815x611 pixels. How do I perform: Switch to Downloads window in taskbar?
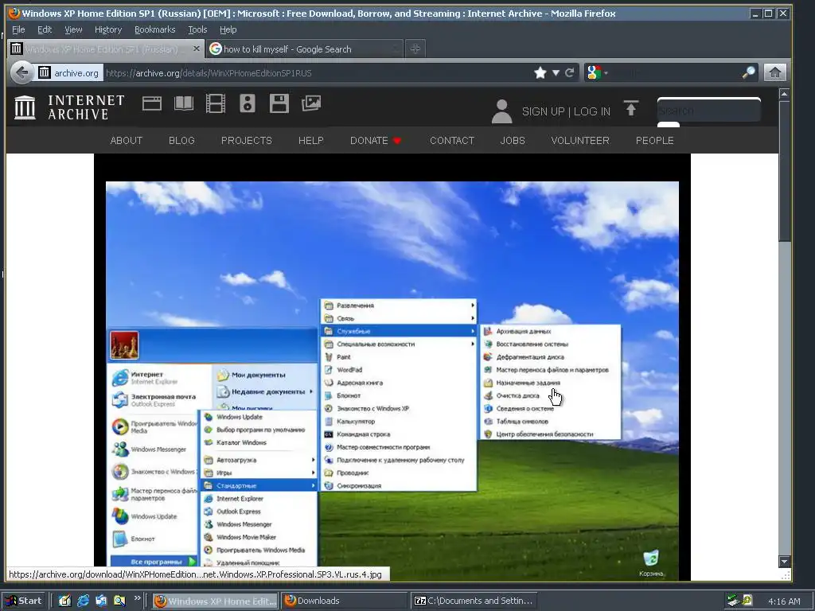tap(345, 601)
